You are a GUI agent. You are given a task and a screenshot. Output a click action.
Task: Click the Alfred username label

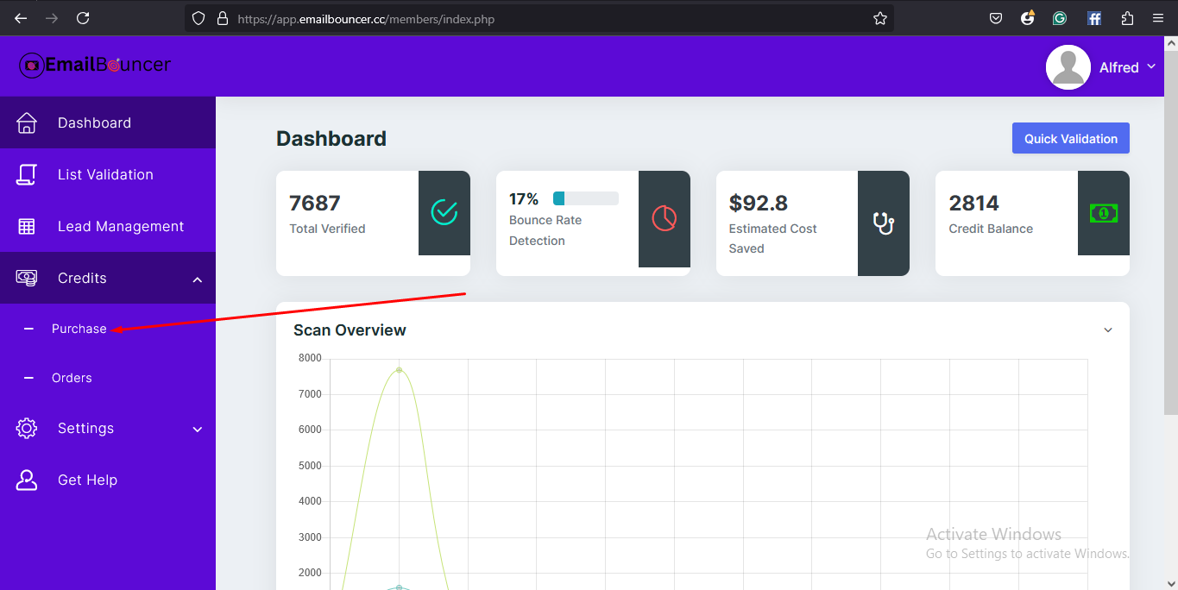point(1119,67)
